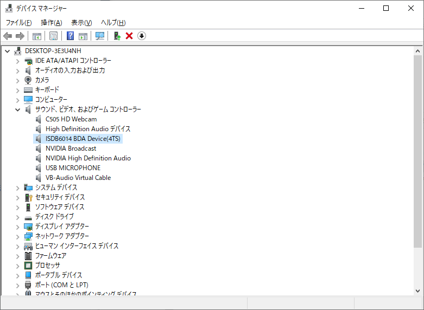Select VB-Audio Virtual Cable
The height and width of the screenshot is (310, 424).
78,177
